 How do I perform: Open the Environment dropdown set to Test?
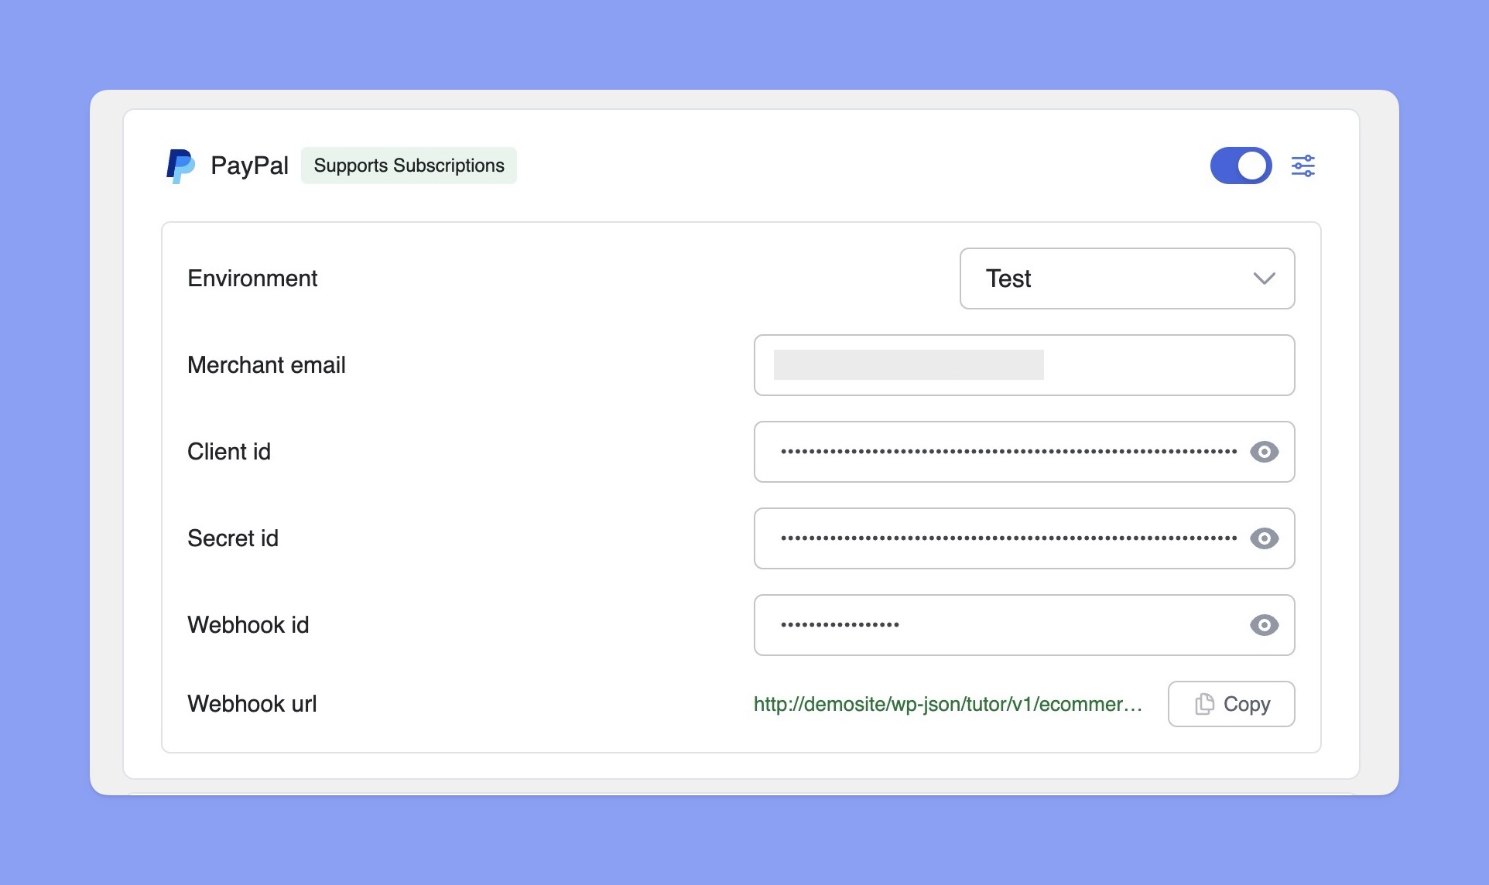(1127, 278)
